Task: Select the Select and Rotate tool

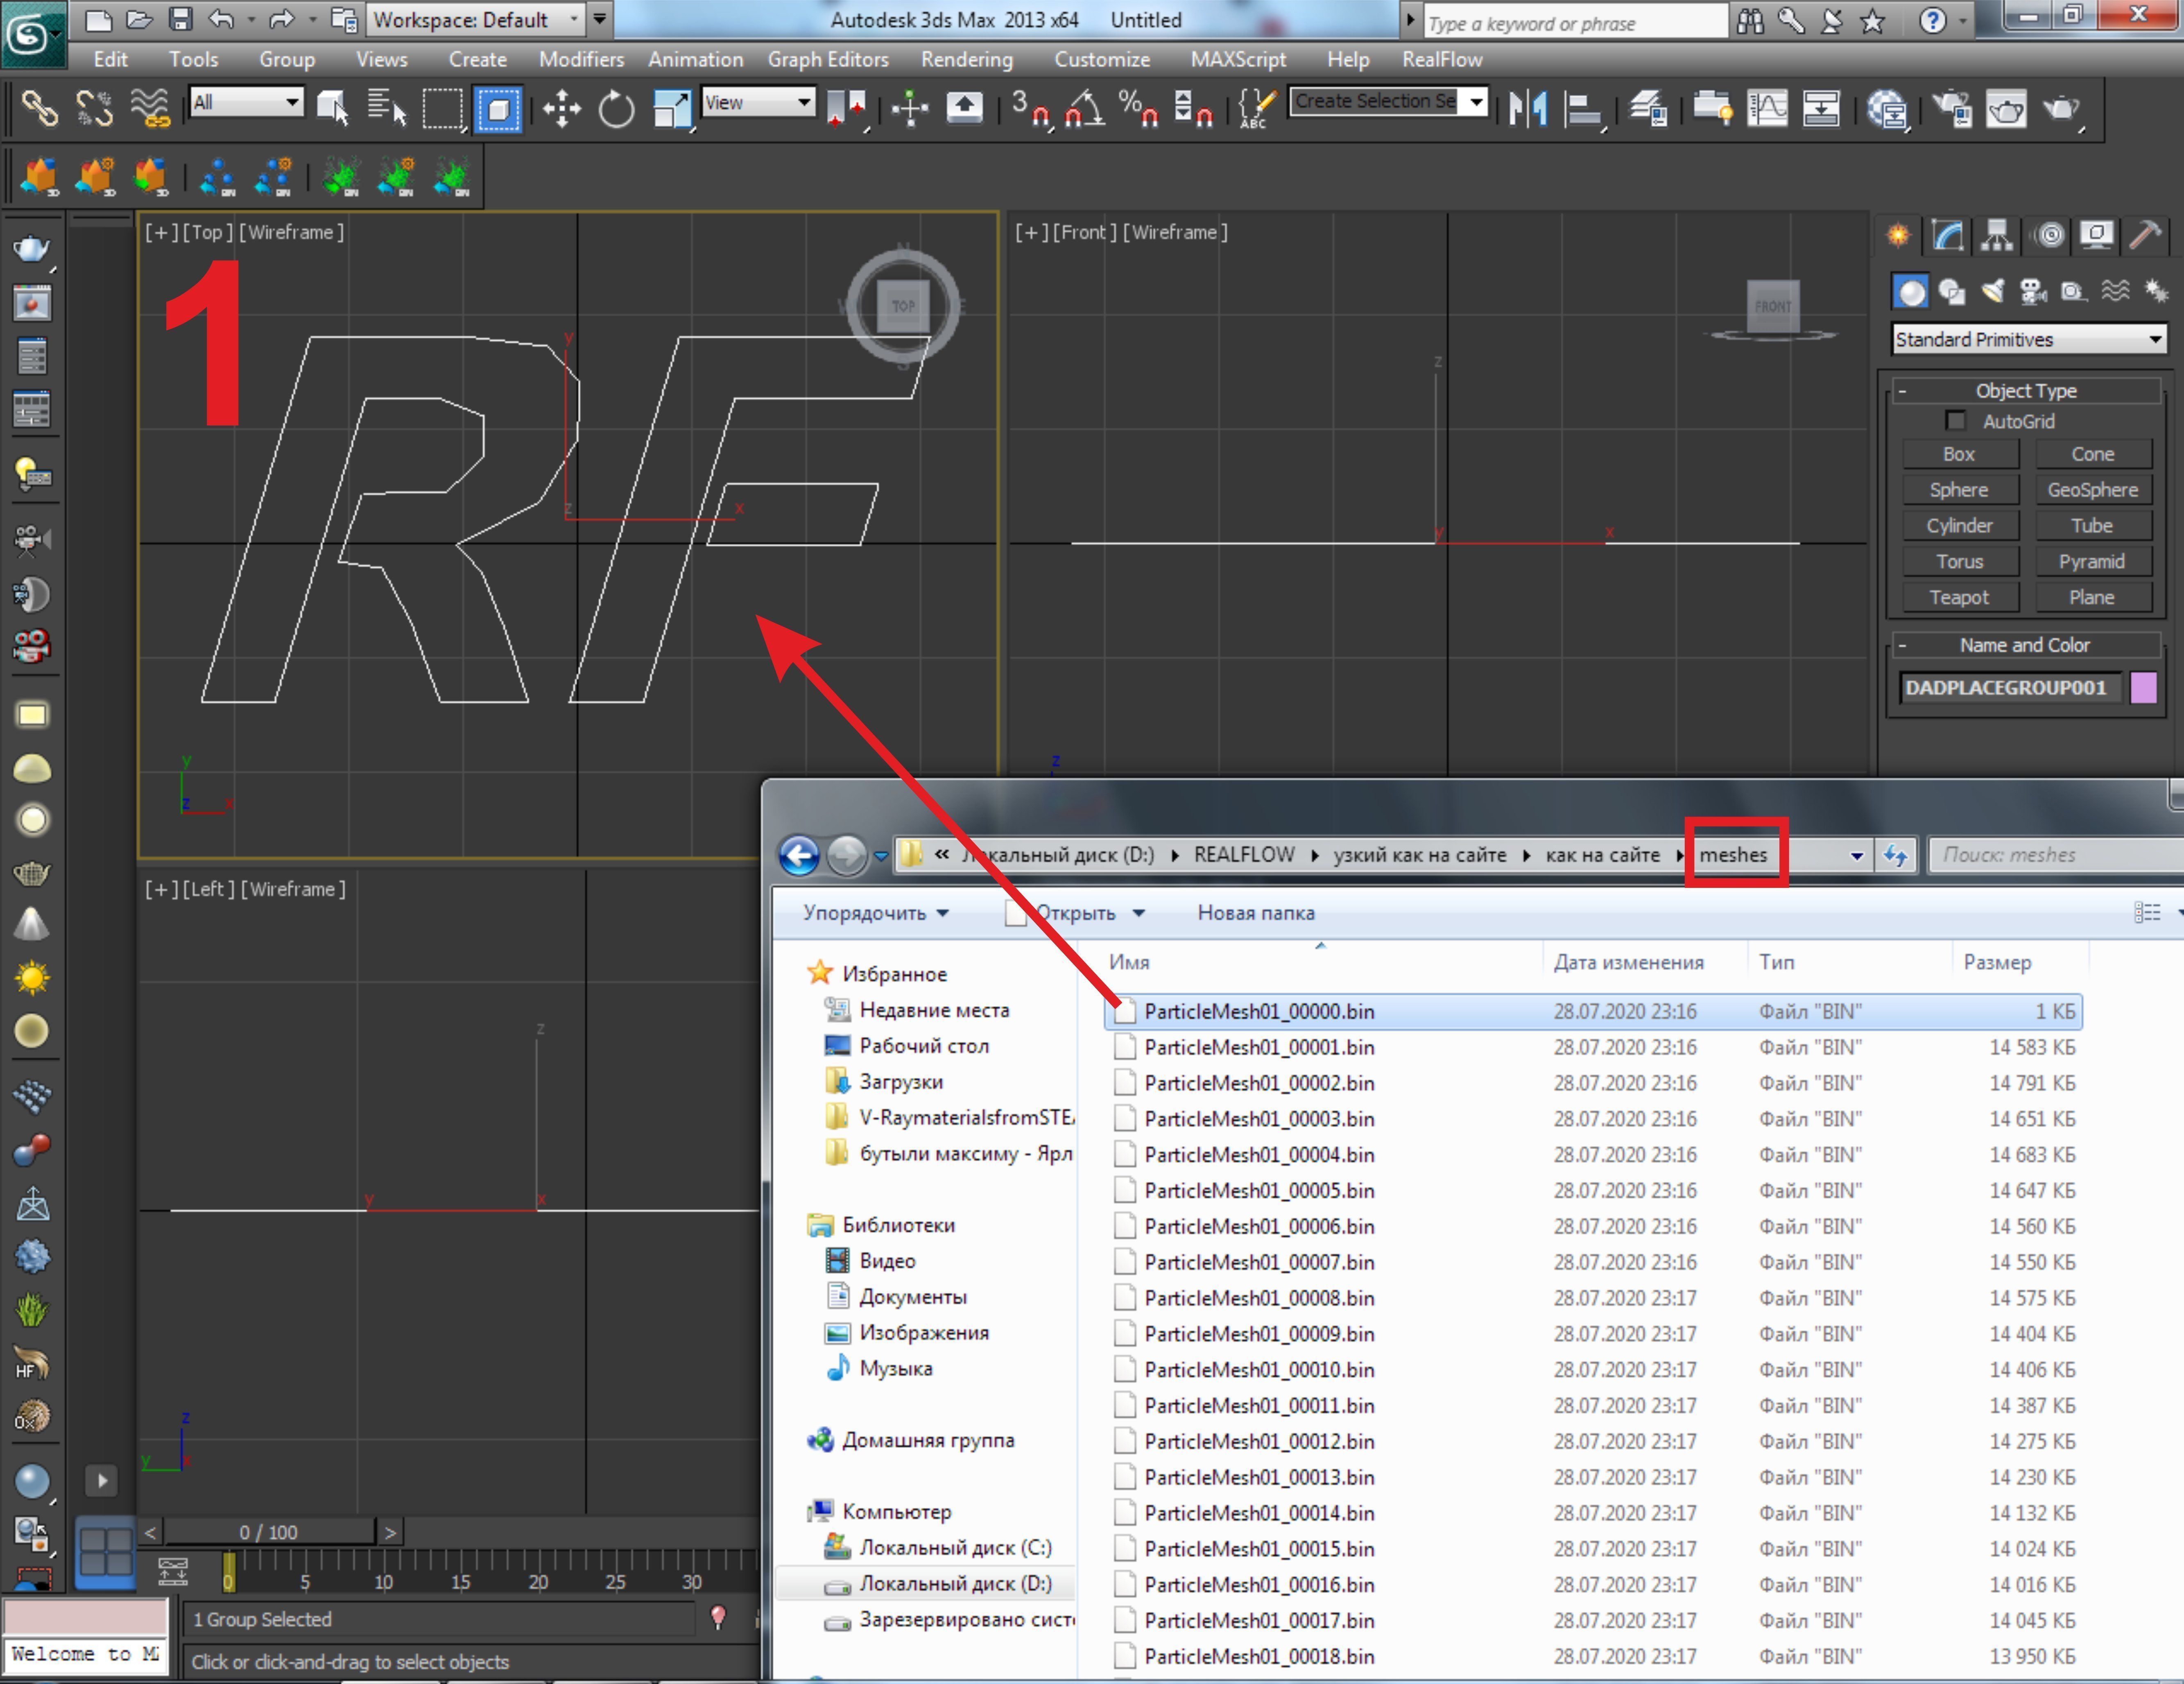Action: coord(615,108)
